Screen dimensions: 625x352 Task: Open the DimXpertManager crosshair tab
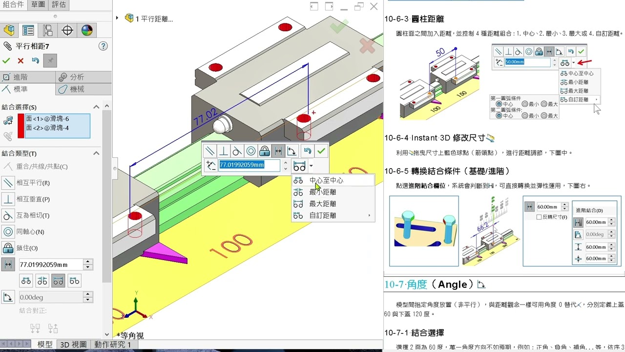click(67, 30)
